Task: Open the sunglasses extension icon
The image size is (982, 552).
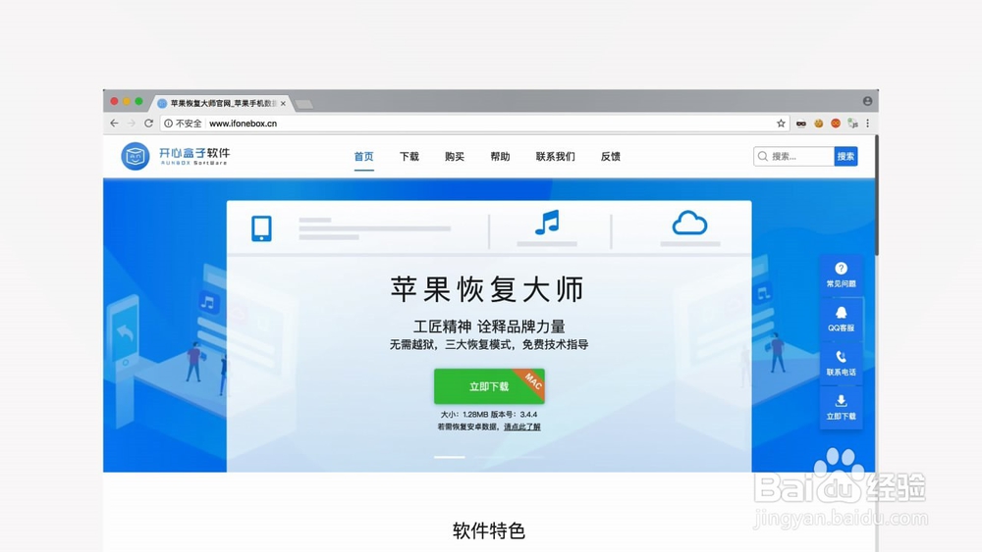Action: [801, 124]
